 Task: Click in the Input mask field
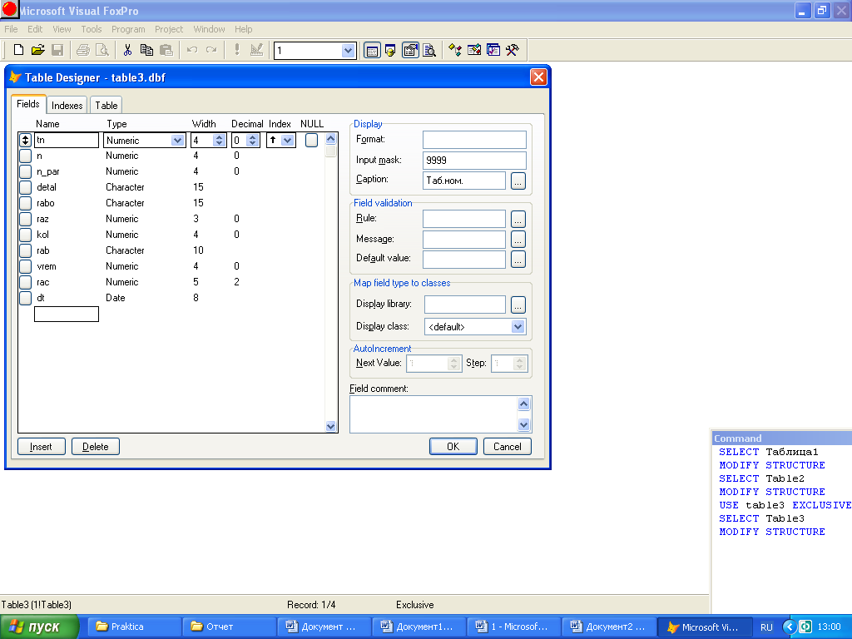click(x=474, y=161)
